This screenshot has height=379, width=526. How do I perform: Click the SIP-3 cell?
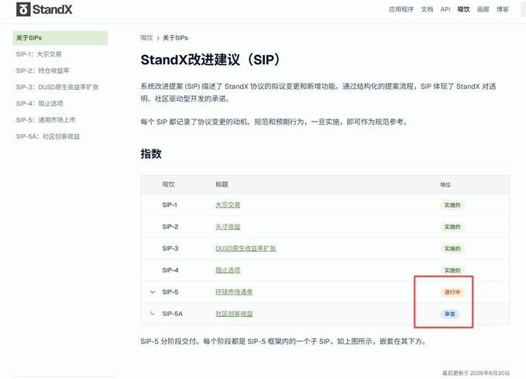tap(170, 249)
